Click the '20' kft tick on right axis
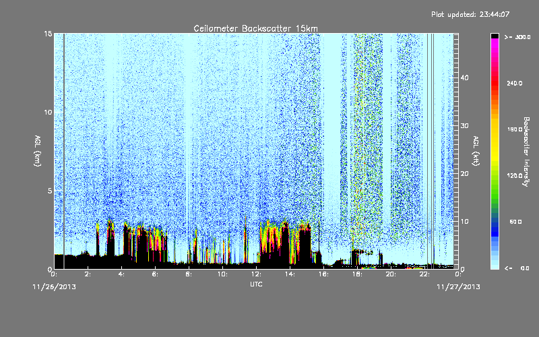 click(x=464, y=173)
